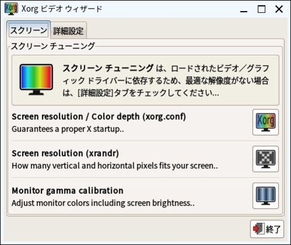Maximize the Xorg ビデオ ウィザード window
The width and height of the screenshot is (291, 245).
pyautogui.click(x=261, y=9)
